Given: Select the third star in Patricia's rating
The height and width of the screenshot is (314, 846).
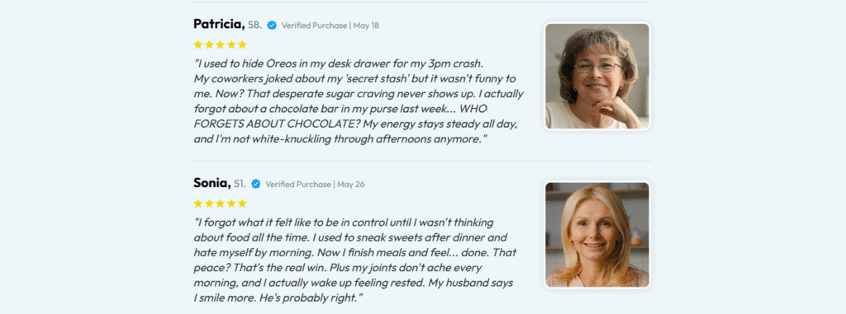Looking at the screenshot, I should tap(220, 45).
